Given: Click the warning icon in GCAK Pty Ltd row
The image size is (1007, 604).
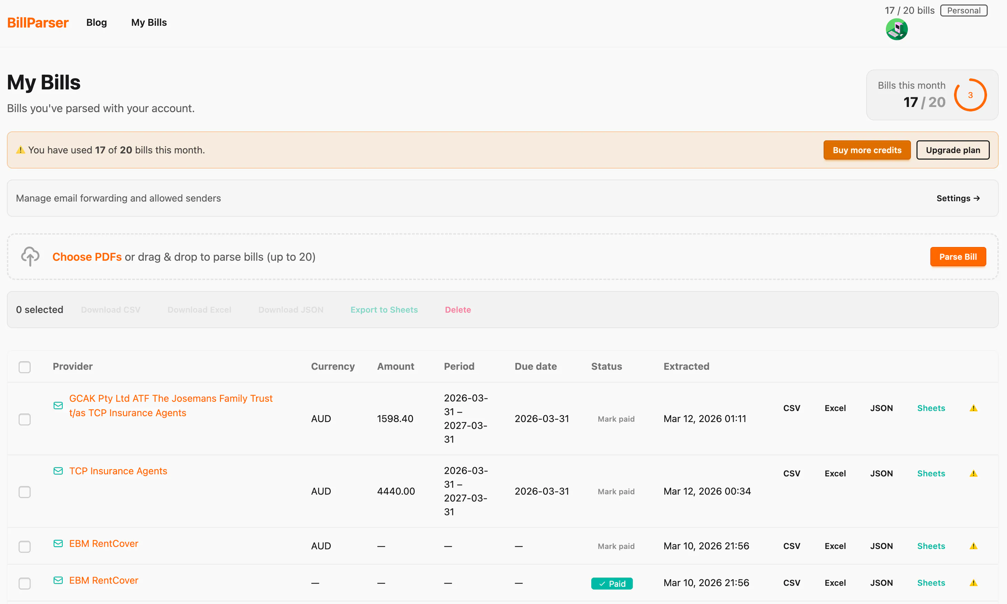Looking at the screenshot, I should [x=973, y=408].
